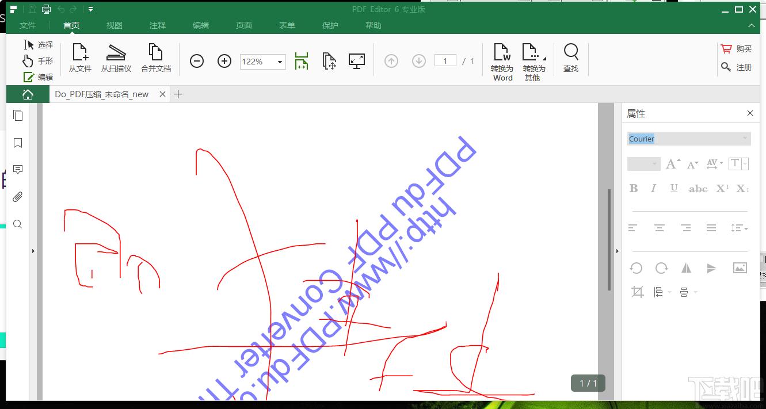Open the line spacing dropdown
This screenshot has width=766, height=409.
click(740, 228)
